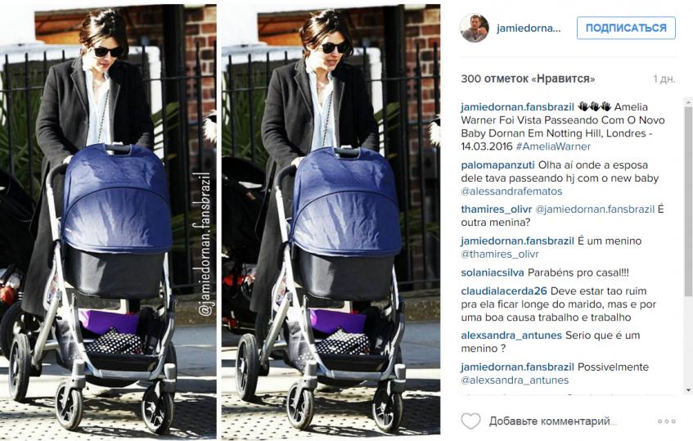Viewport: 693px width, 441px height.
Task: Open the jamiedorna... username link in header
Action: (529, 29)
